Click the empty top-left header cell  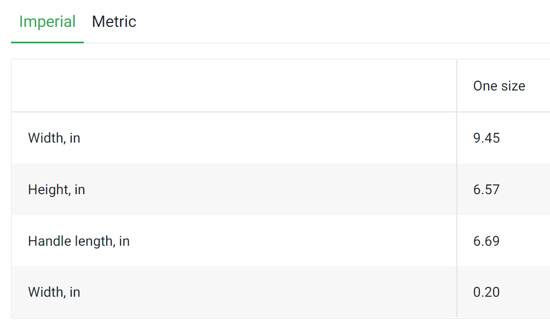[234, 86]
